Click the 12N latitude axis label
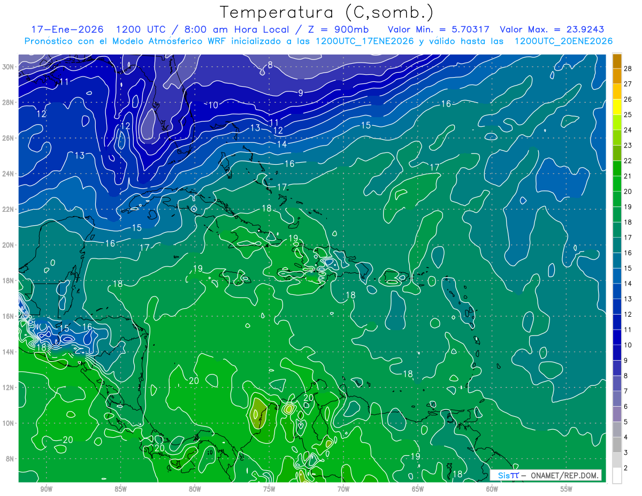 pos(9,387)
